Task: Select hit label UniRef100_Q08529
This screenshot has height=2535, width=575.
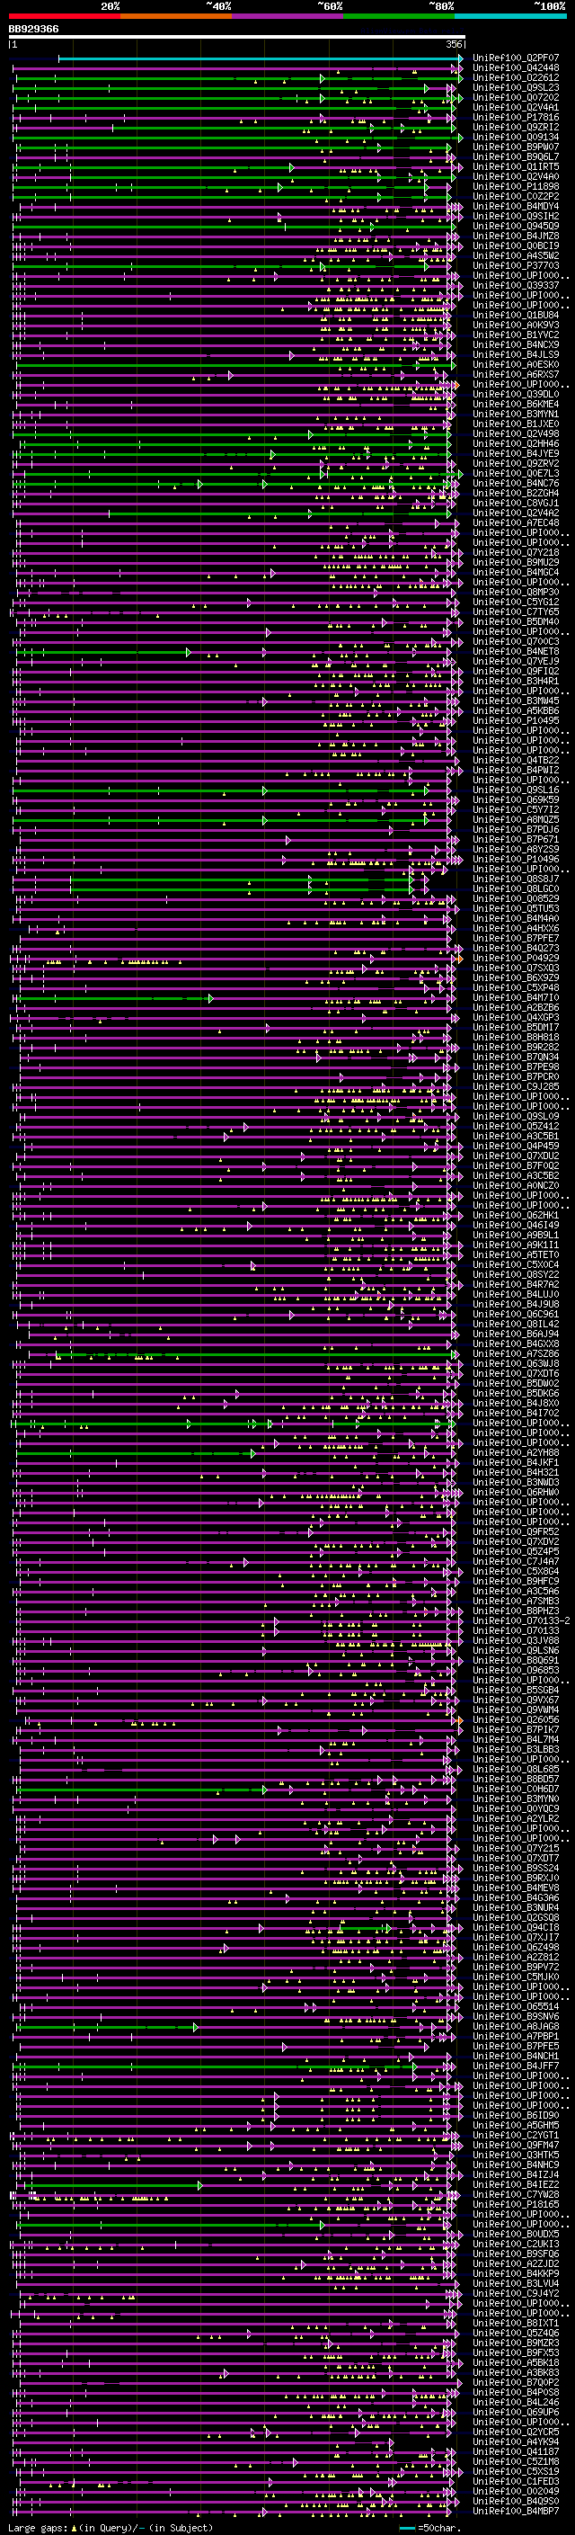Action: click(516, 897)
